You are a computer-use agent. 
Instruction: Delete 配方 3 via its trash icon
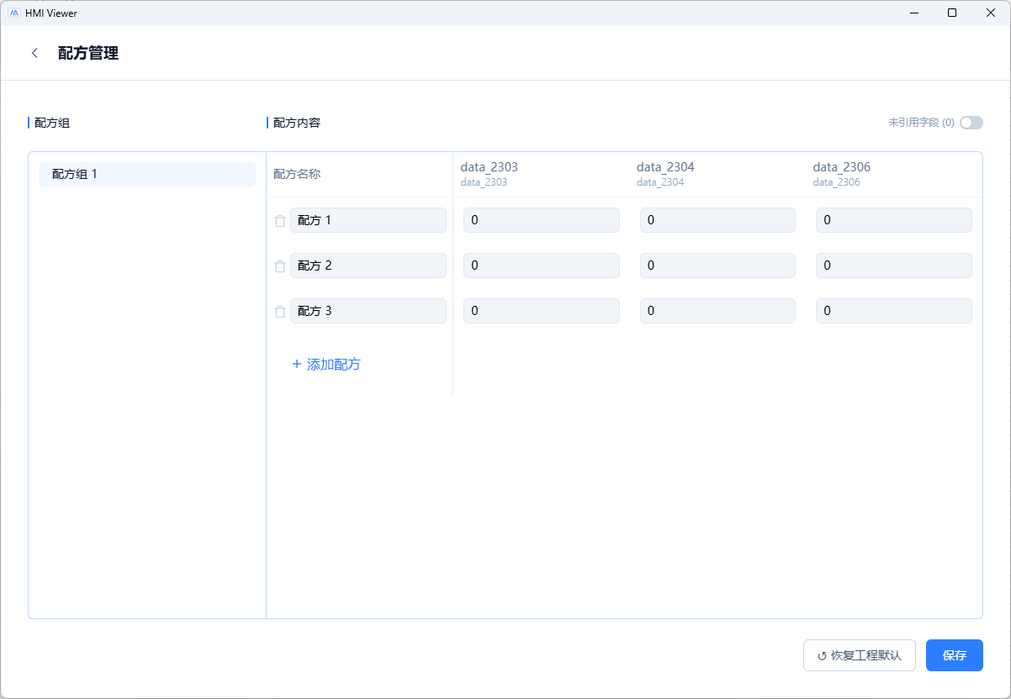click(280, 312)
